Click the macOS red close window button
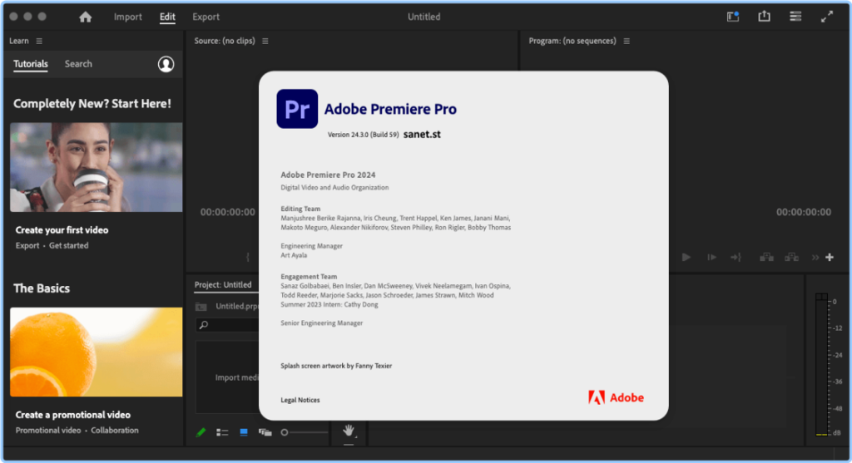 click(13, 17)
